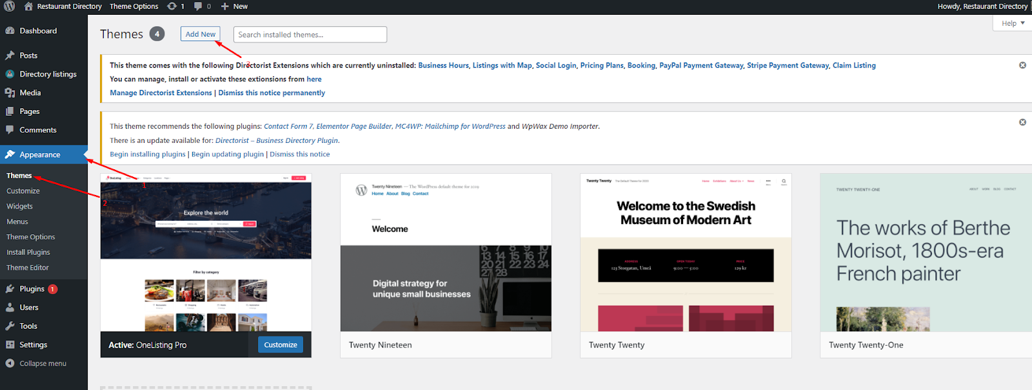The height and width of the screenshot is (390, 1032).
Task: Open the Claim Listing link
Action: click(x=854, y=66)
